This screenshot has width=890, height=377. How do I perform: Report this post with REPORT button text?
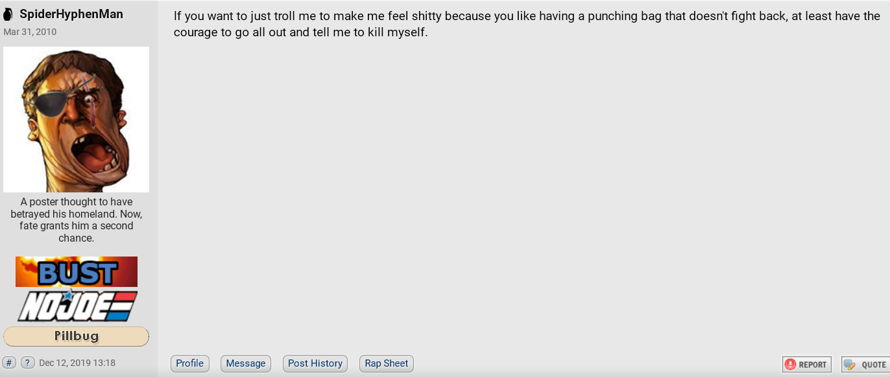click(813, 365)
